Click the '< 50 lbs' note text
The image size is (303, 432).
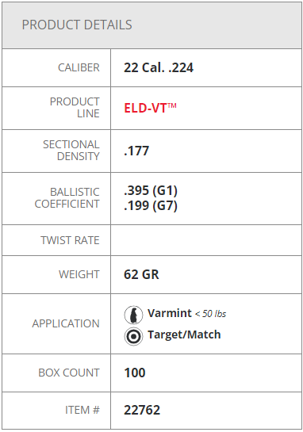211,314
